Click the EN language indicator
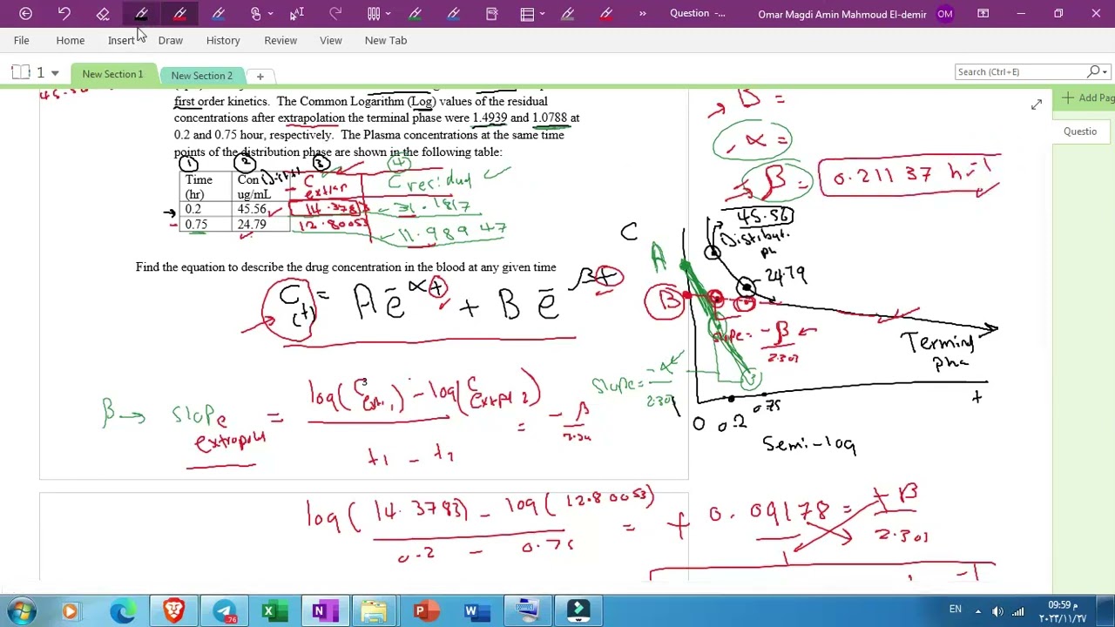The image size is (1115, 627). [x=956, y=610]
